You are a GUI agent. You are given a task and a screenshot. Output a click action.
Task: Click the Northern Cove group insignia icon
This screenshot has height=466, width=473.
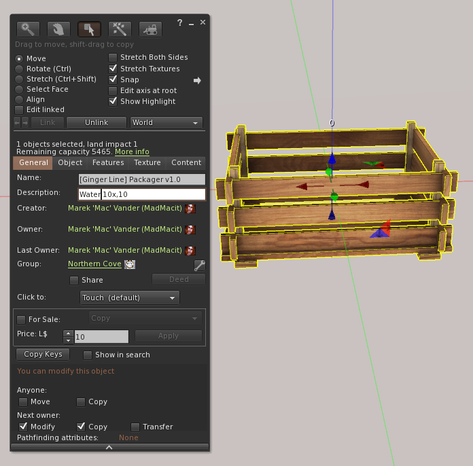tap(130, 264)
